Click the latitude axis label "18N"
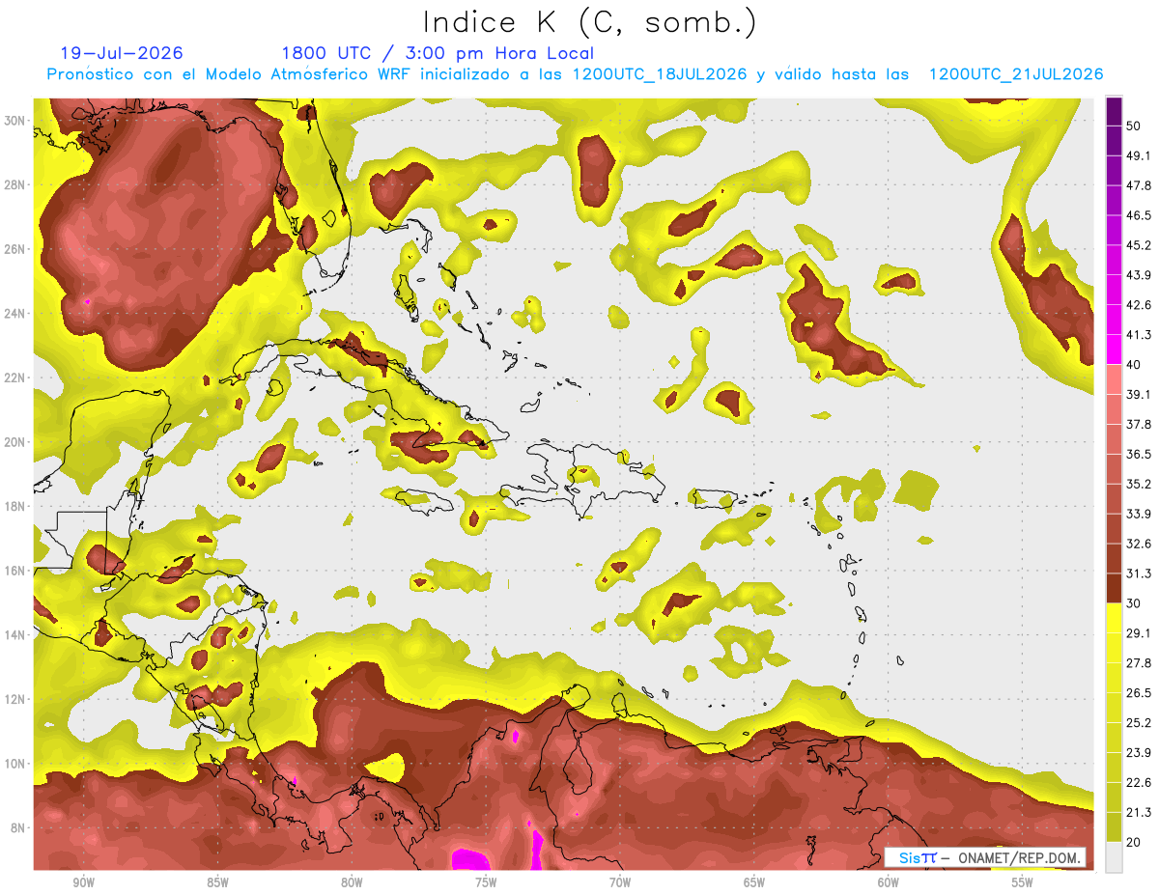Viewport: 1159px width, 895px height. pyautogui.click(x=14, y=506)
